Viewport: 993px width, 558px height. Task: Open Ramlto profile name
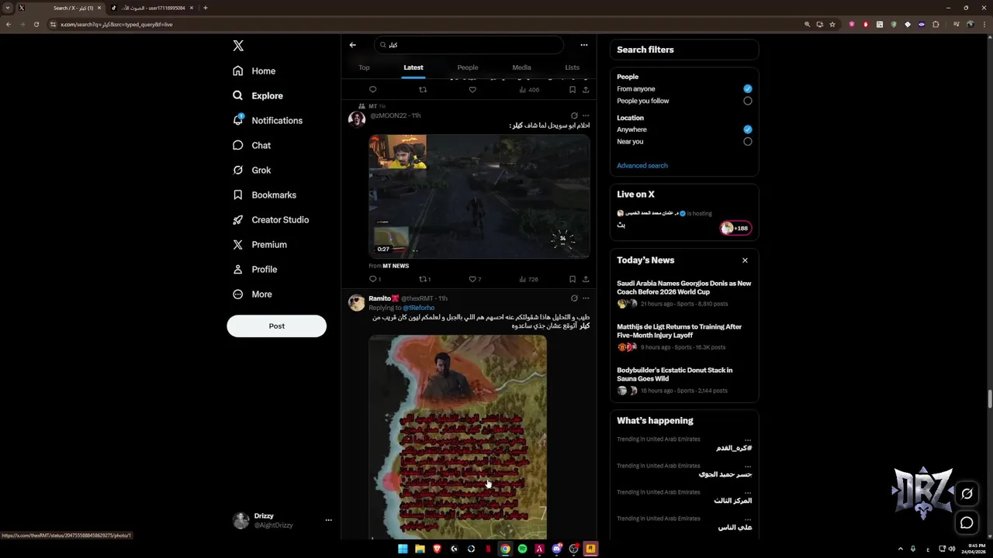pyautogui.click(x=383, y=298)
